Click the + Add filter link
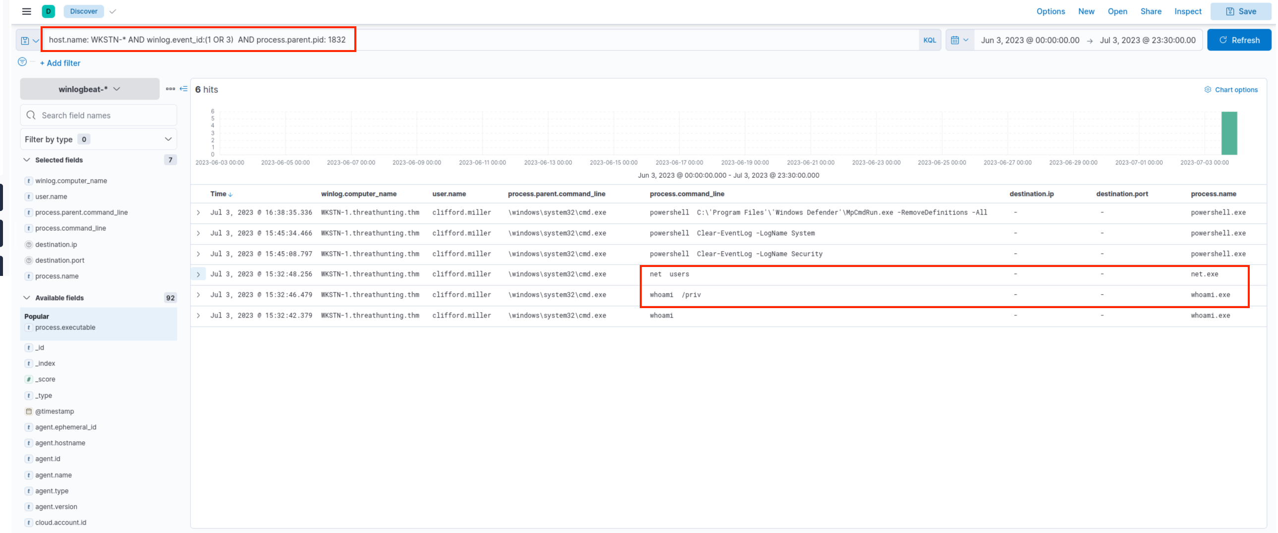The width and height of the screenshot is (1278, 533). click(x=60, y=63)
